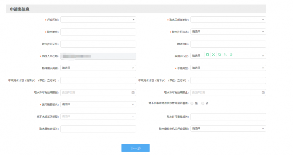293x155 pixels.
Task: Select 否 radio for 供水管网是否覆盖
Action: (203, 103)
